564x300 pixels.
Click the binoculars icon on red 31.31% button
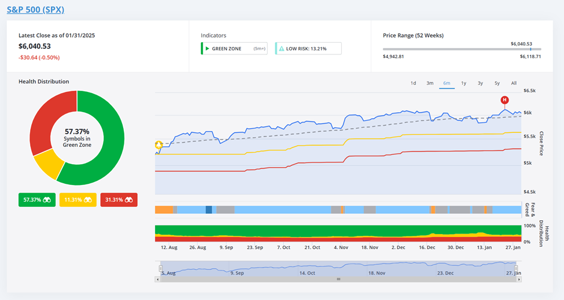(x=129, y=200)
